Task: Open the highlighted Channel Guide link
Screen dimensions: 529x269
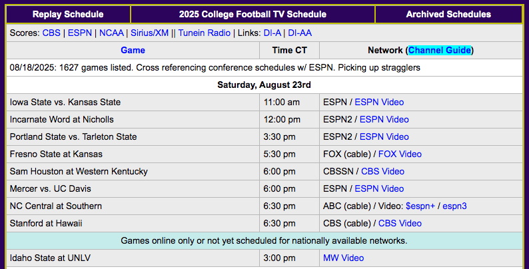Action: 440,50
